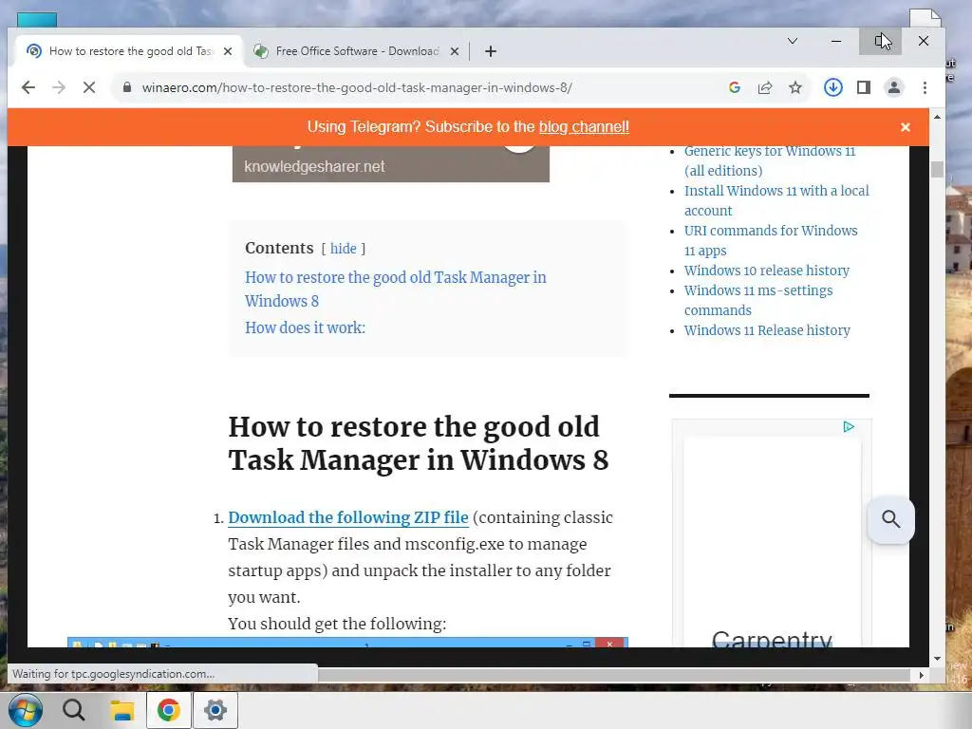
Task: Open Google icon in address bar
Action: (735, 87)
